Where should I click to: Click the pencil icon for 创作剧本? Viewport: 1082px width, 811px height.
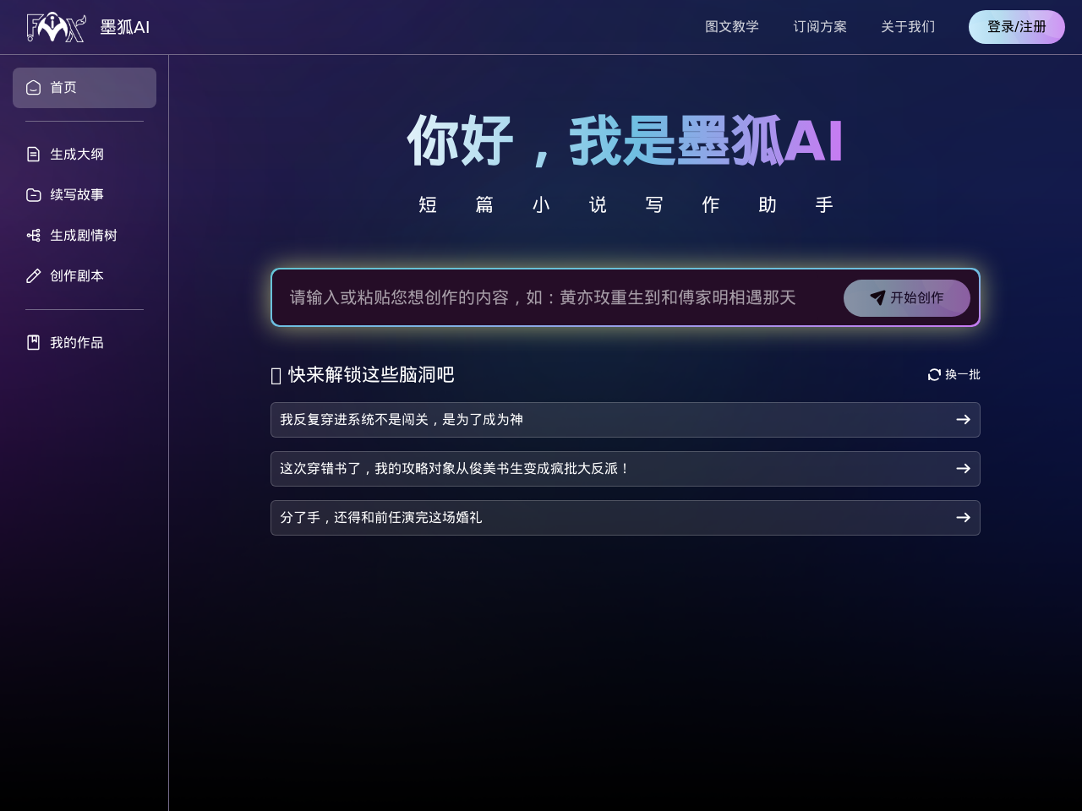[x=34, y=276]
